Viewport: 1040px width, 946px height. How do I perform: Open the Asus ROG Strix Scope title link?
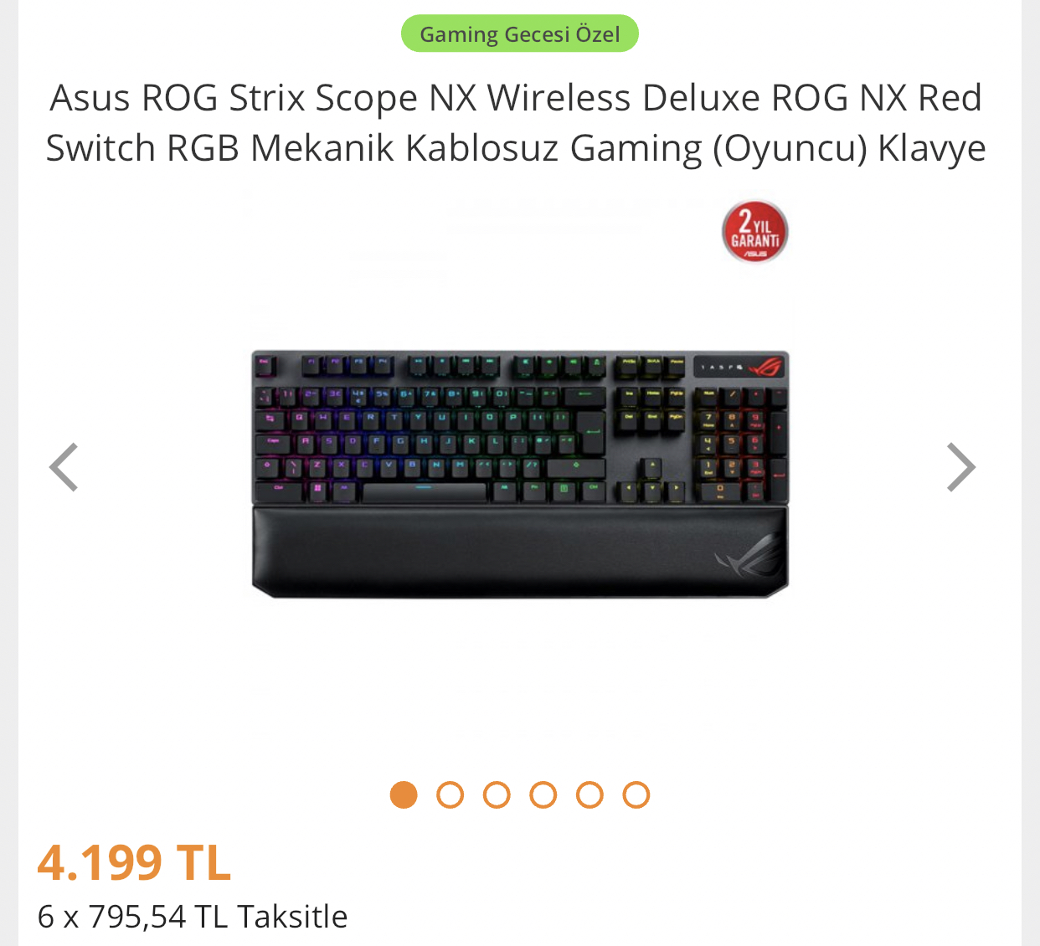516,122
